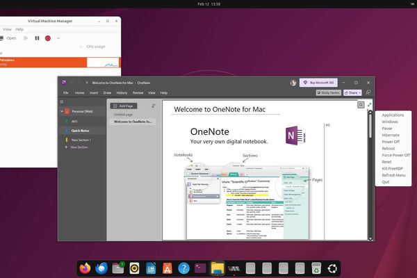The width and height of the screenshot is (417, 278).
Task: Choose Applications in the tray menu
Action: point(393,115)
